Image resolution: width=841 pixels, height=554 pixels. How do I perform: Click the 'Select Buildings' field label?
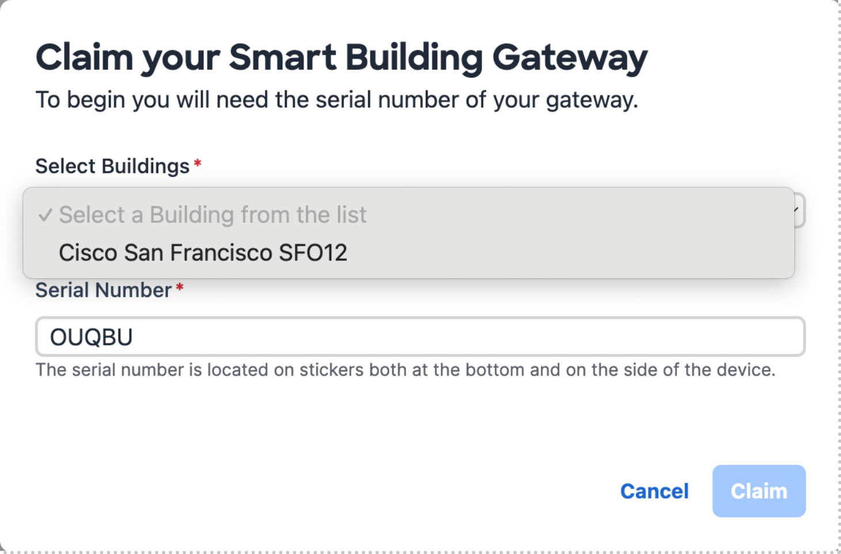[x=112, y=166]
